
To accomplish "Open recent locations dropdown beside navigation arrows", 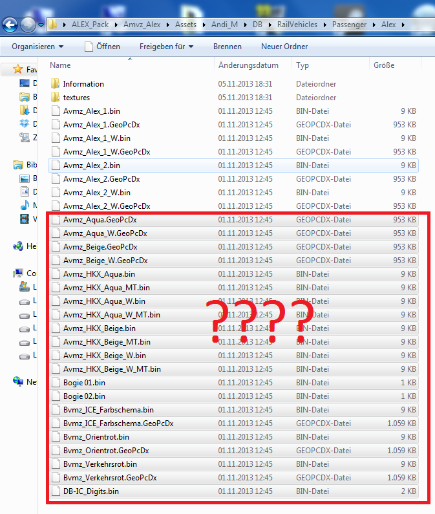I will pos(41,25).
